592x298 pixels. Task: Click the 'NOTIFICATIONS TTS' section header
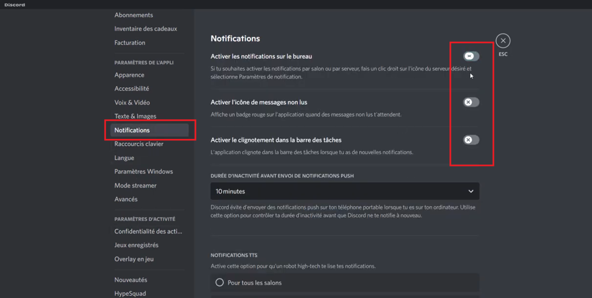(234, 255)
